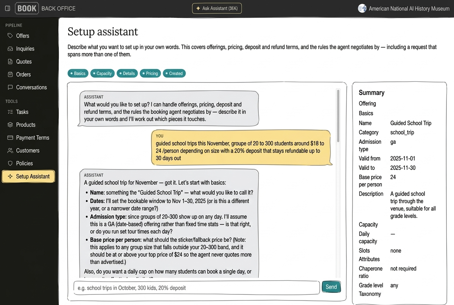Click the Inquiries inbox icon
This screenshot has height=305, width=454.
click(x=10, y=49)
